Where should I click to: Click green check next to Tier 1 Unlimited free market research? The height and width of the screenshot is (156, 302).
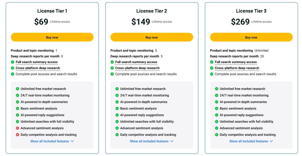click(x=18, y=89)
